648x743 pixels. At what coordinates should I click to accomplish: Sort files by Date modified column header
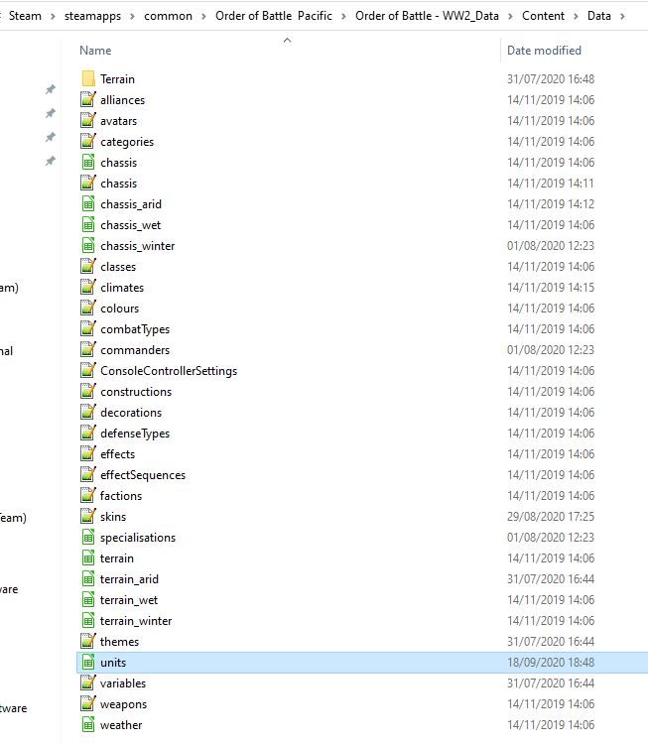544,51
